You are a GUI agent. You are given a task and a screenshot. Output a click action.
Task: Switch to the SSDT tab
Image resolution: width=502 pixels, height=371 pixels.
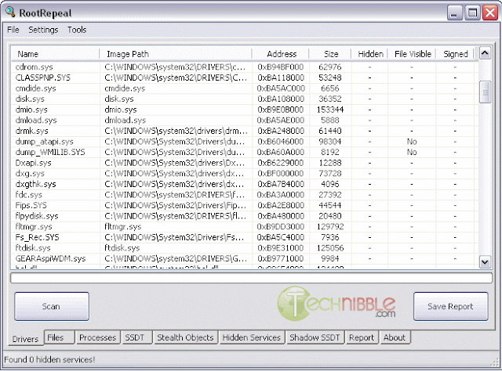(136, 337)
